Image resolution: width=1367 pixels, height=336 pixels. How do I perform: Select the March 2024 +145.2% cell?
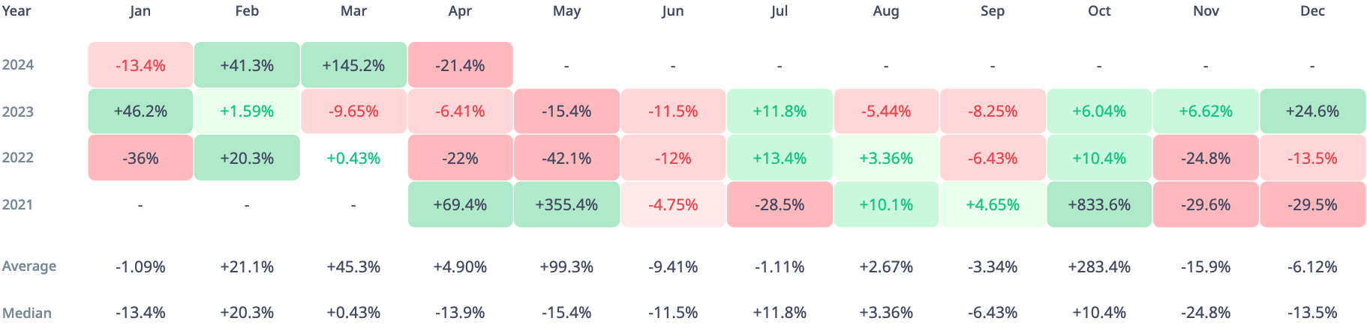353,65
